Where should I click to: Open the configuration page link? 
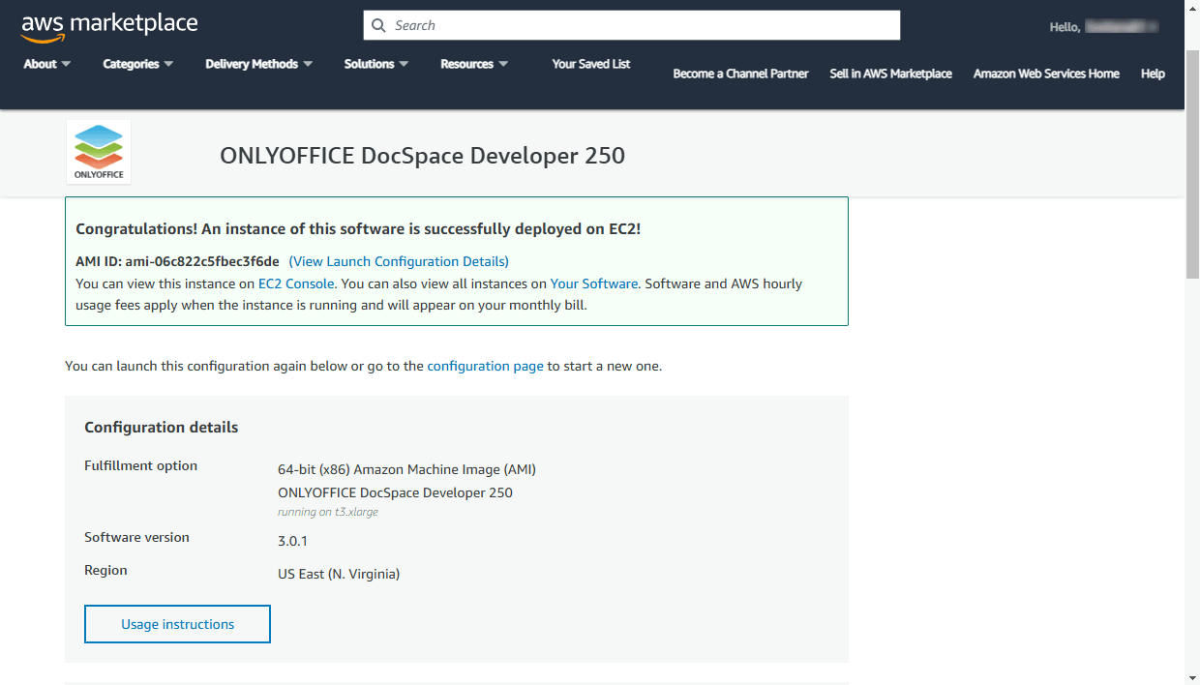pos(485,366)
